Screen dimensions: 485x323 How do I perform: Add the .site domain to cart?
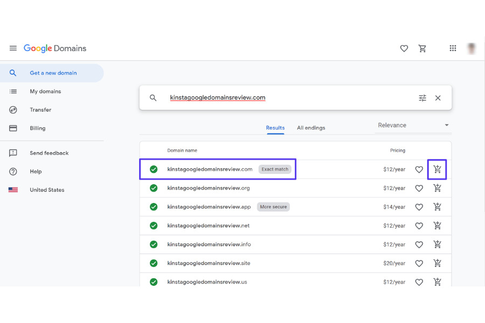[437, 263]
